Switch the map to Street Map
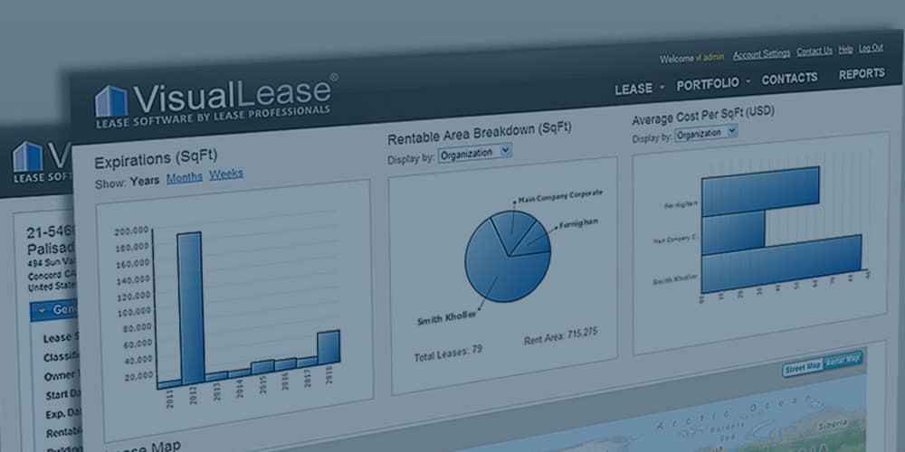The height and width of the screenshot is (452, 905). [x=802, y=367]
